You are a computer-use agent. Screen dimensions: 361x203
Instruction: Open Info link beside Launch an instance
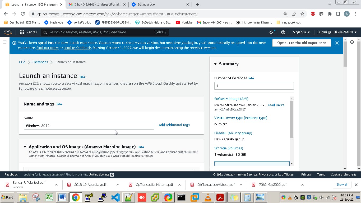82,77
